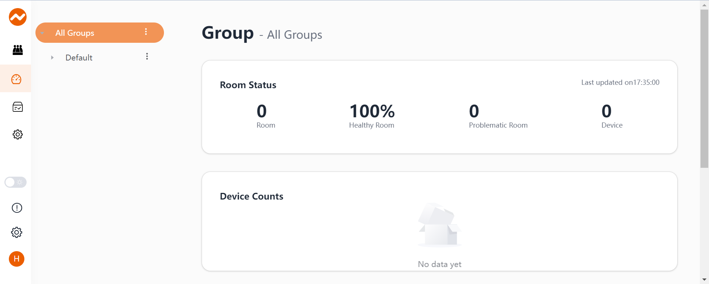Open the task schedule checklist icon
The image size is (709, 284).
coord(18,107)
